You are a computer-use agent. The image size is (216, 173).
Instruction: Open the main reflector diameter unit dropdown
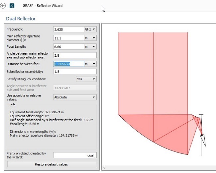tap(90, 38)
